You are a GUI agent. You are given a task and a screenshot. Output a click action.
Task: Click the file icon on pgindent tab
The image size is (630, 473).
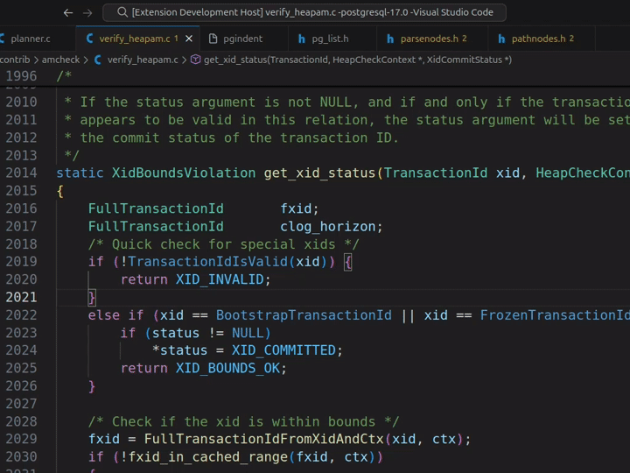pyautogui.click(x=213, y=39)
